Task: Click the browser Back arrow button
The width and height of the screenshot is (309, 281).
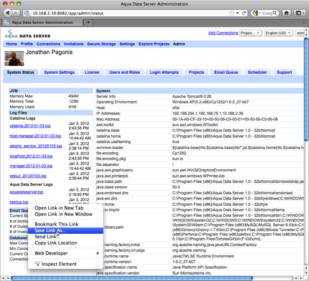Action: [7, 13]
